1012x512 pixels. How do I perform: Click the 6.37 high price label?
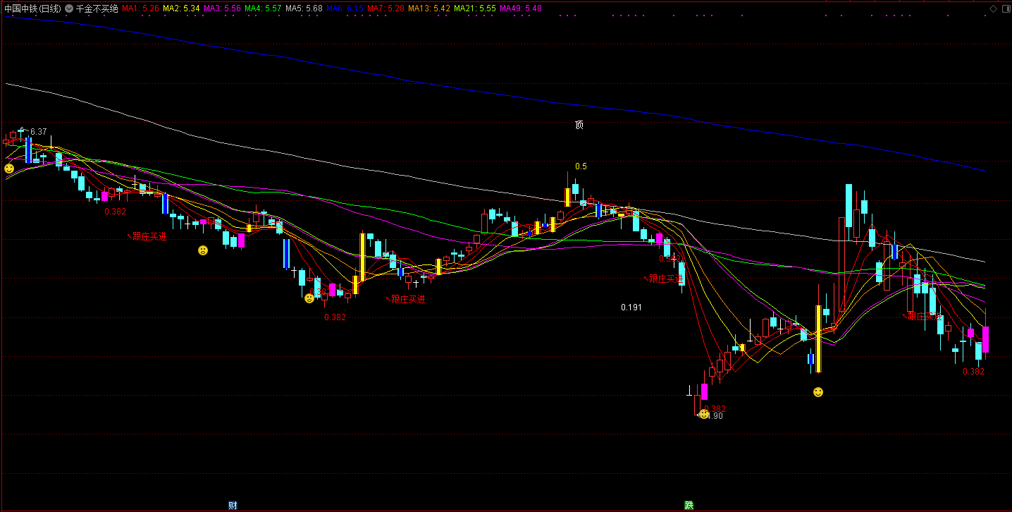[x=39, y=132]
